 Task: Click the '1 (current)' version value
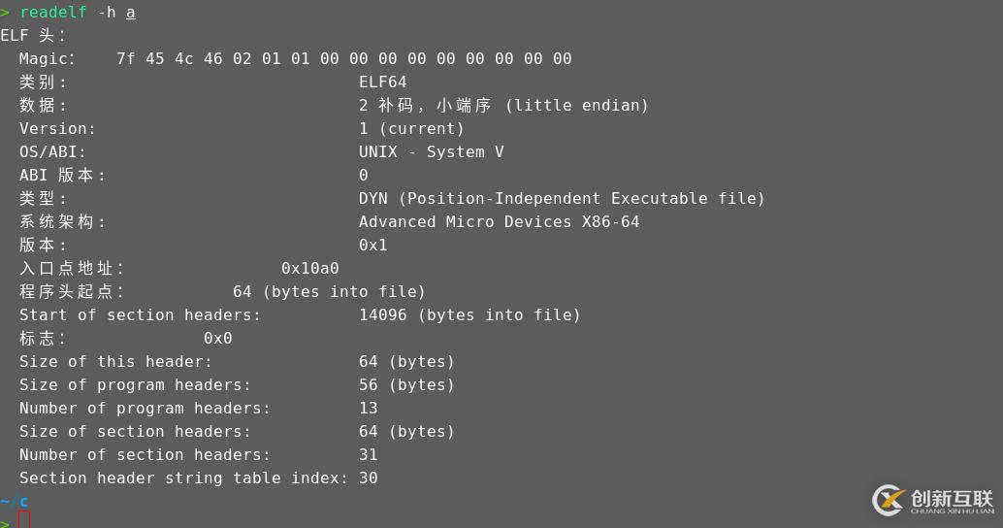tap(411, 129)
